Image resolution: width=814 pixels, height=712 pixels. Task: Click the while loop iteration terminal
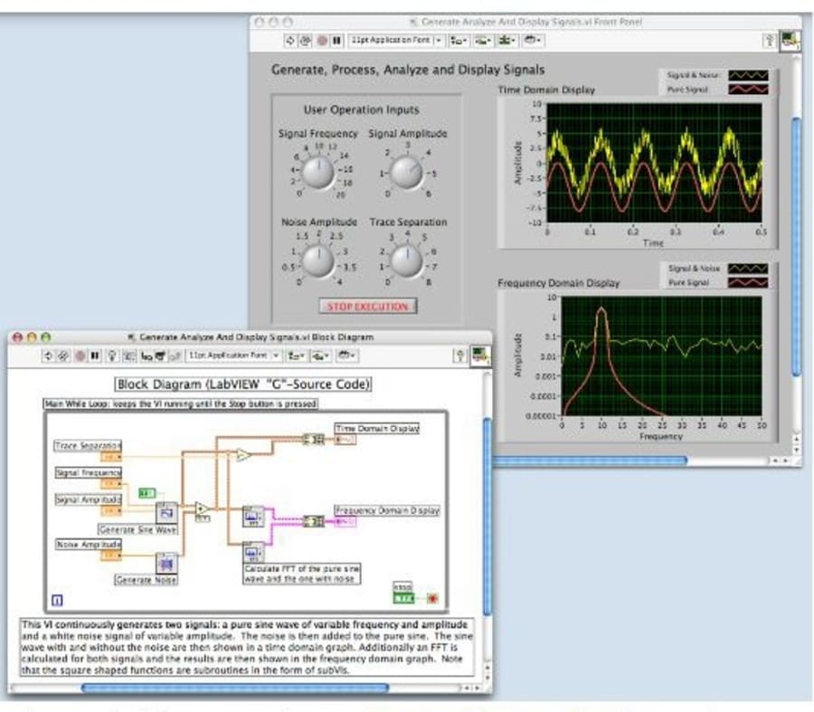57,601
